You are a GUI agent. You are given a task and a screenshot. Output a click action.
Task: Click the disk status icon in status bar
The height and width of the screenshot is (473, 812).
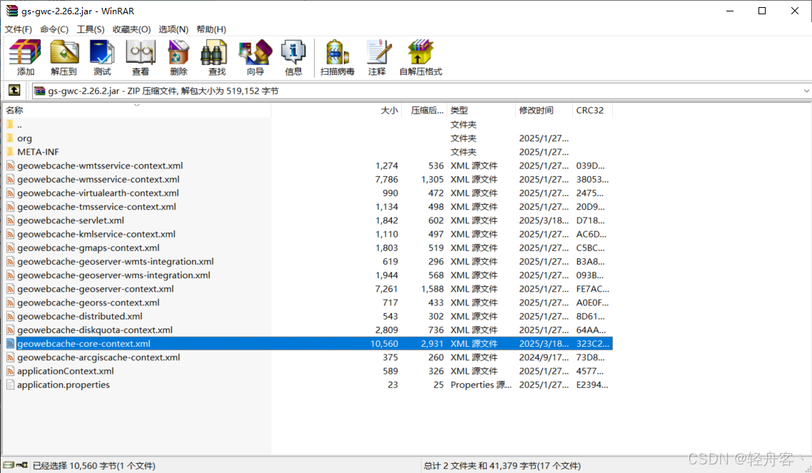9,465
